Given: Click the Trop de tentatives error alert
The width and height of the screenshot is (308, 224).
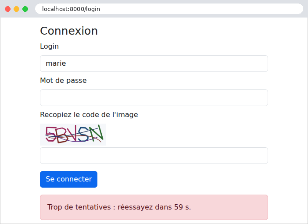Looking at the screenshot, I should click(x=154, y=207).
